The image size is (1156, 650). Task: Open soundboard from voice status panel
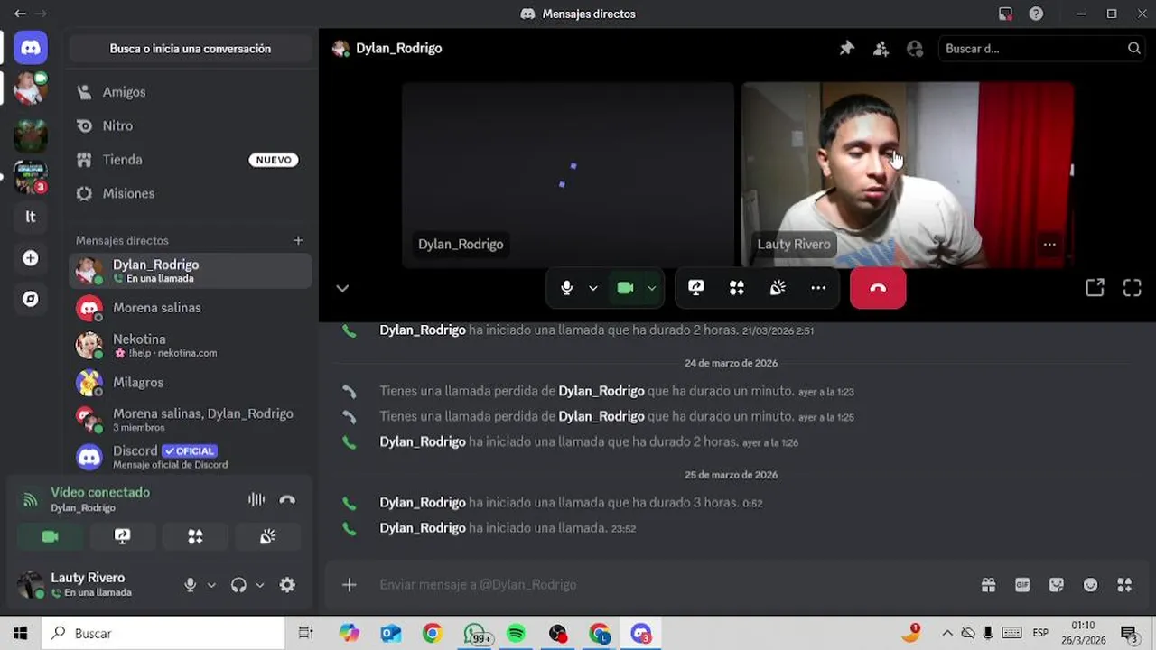tap(267, 536)
